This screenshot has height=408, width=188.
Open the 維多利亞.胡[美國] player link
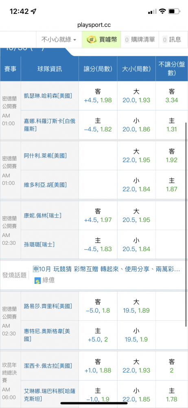[44, 185]
